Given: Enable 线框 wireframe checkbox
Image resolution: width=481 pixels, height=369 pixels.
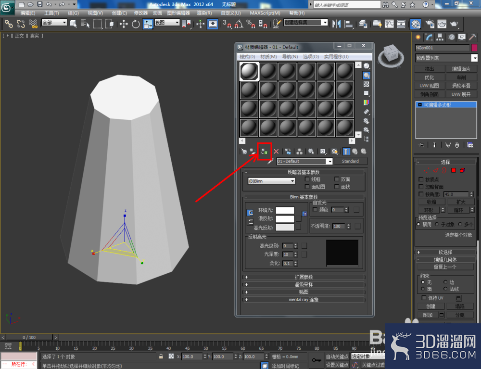Looking at the screenshot, I should (307, 179).
